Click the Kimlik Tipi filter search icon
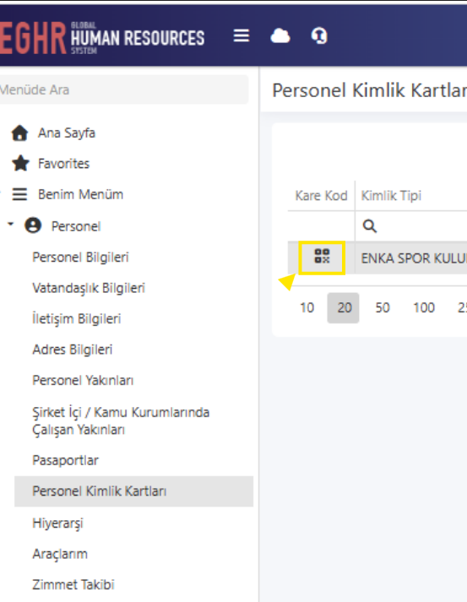 click(369, 225)
